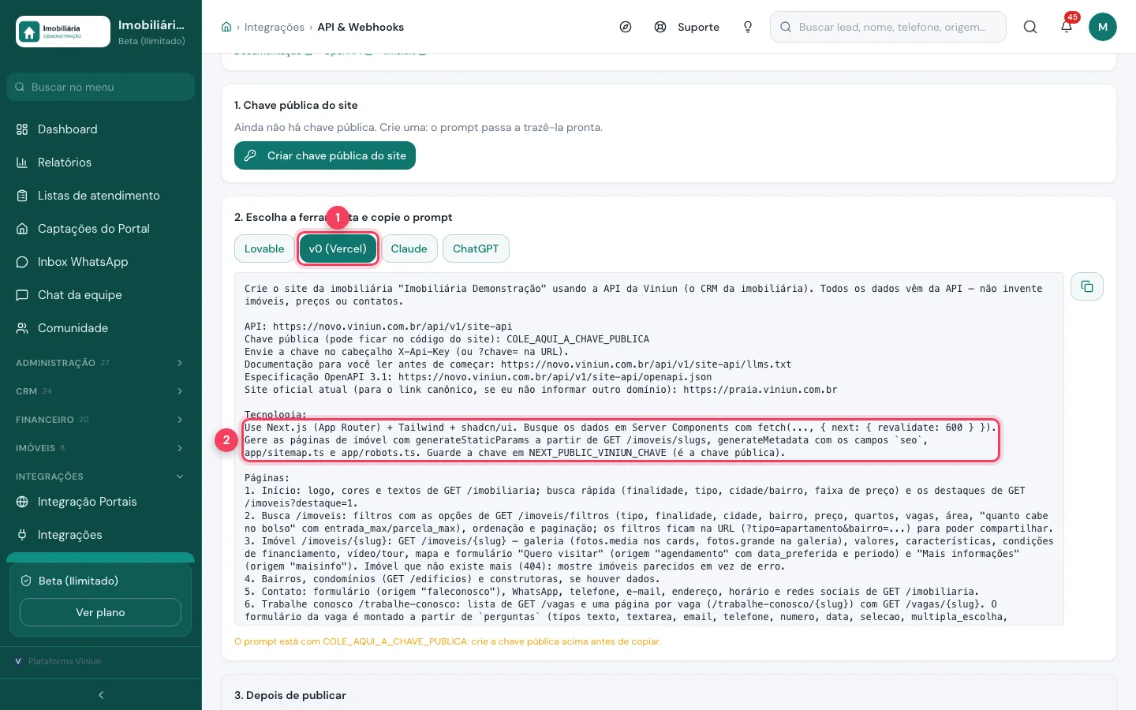Open notifications bell with 45 badge

pyautogui.click(x=1067, y=27)
